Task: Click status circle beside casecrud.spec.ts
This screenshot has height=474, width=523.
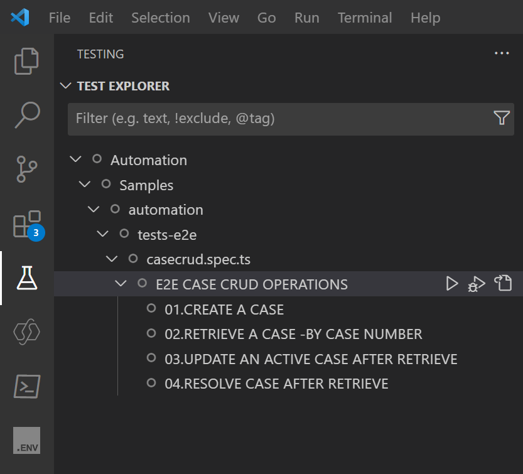Action: [x=133, y=258]
